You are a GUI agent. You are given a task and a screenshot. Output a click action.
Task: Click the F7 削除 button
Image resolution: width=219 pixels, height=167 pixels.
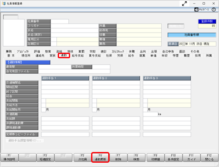(x=118, y=158)
